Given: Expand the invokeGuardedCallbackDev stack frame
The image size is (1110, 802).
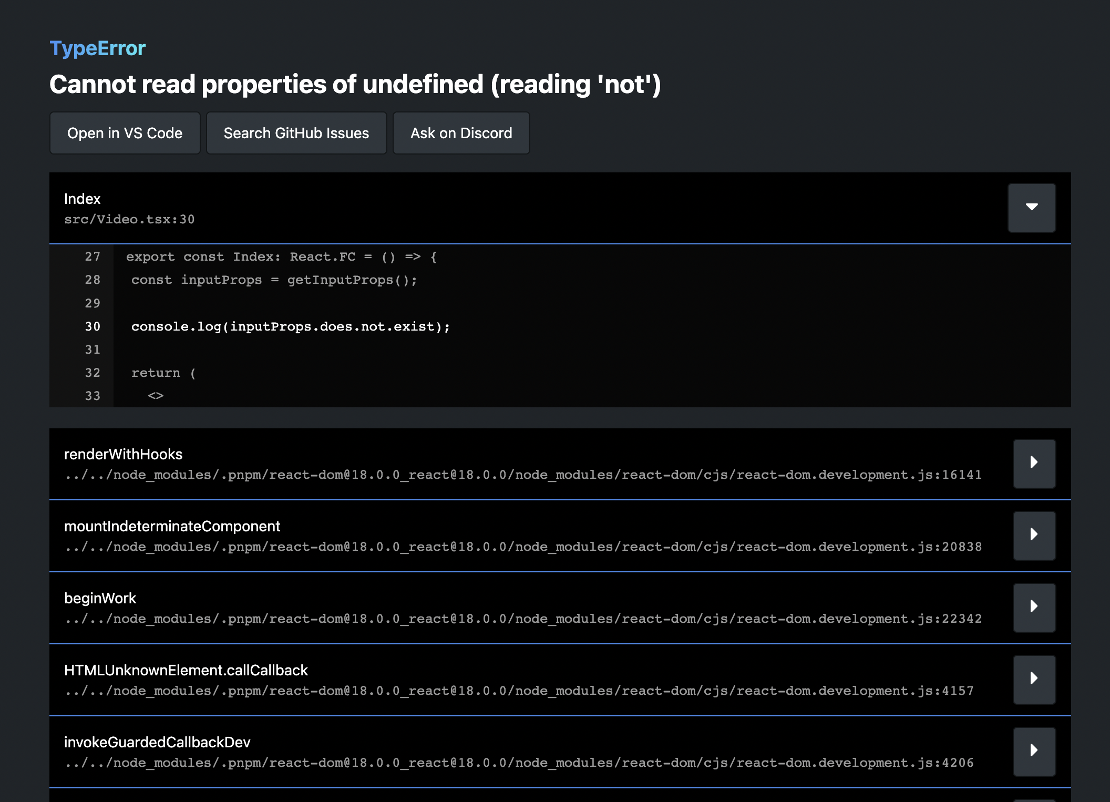Looking at the screenshot, I should point(1034,751).
